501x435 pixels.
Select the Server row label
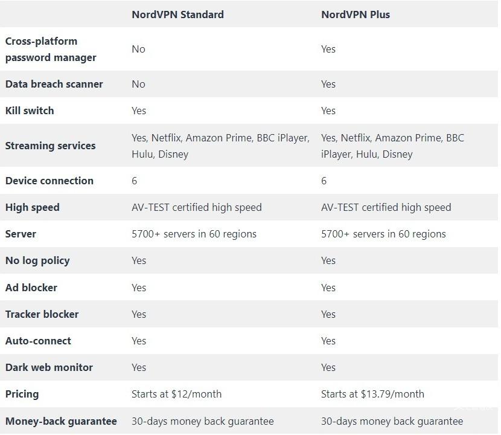21,234
